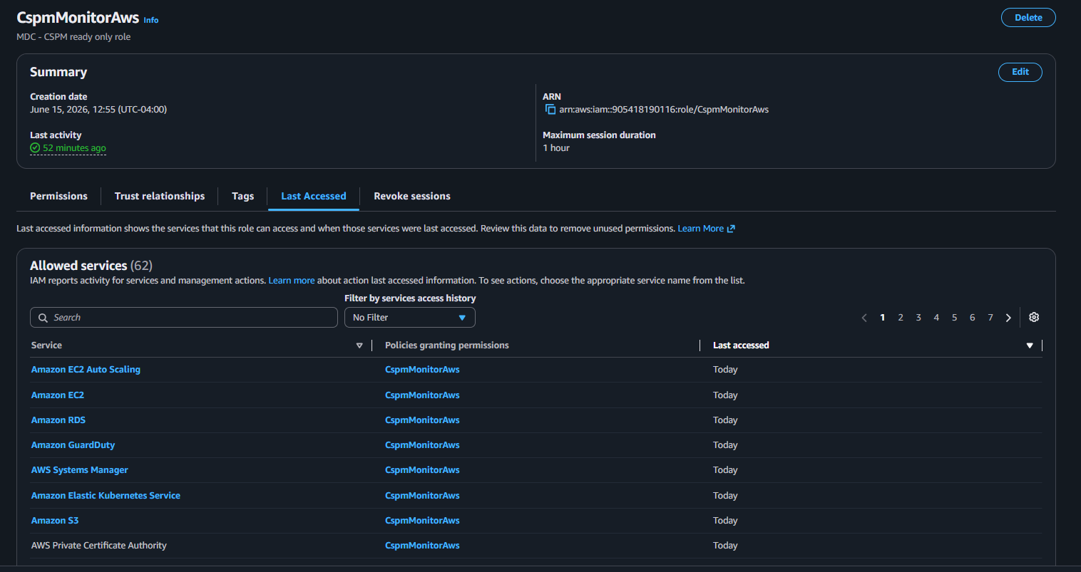Image resolution: width=1081 pixels, height=572 pixels.
Task: Open the Amazon S3 service link
Action: (55, 521)
